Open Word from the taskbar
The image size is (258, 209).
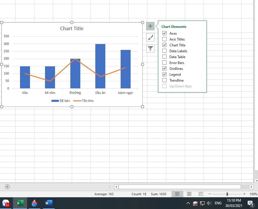(x=49, y=203)
